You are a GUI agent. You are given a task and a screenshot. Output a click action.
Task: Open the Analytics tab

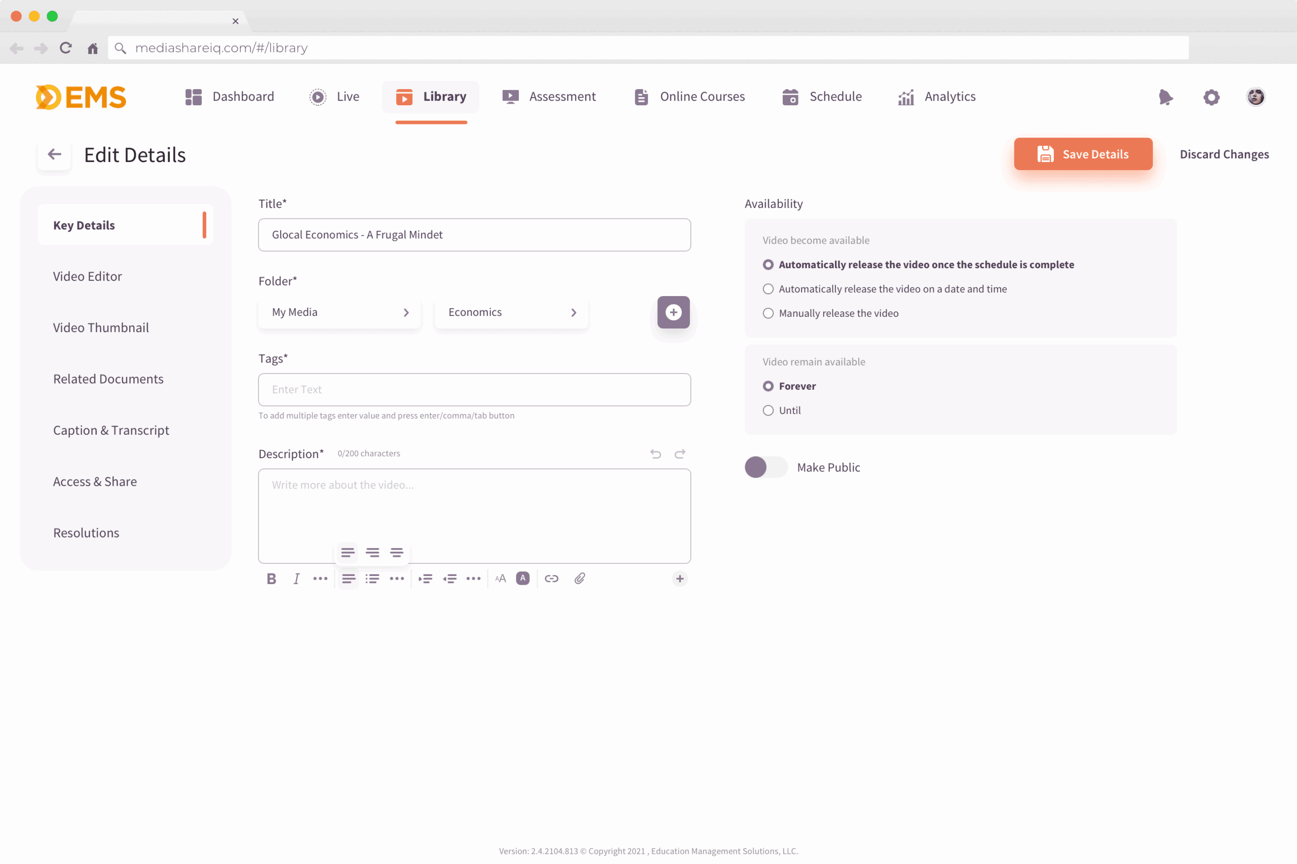(x=937, y=97)
